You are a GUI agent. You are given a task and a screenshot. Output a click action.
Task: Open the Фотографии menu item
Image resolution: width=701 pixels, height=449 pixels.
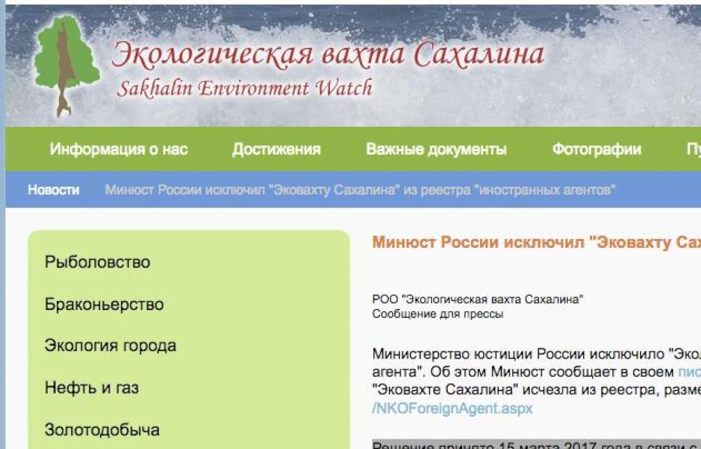[x=596, y=149]
